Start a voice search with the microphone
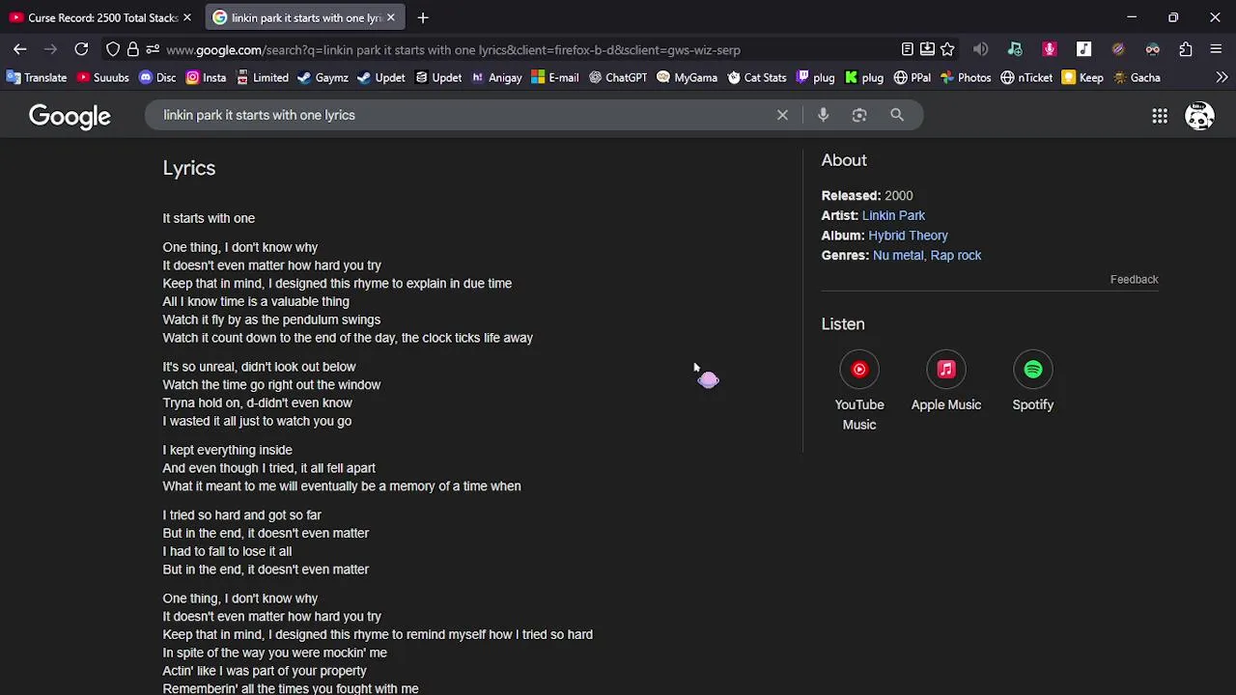Image resolution: width=1236 pixels, height=695 pixels. pos(823,115)
